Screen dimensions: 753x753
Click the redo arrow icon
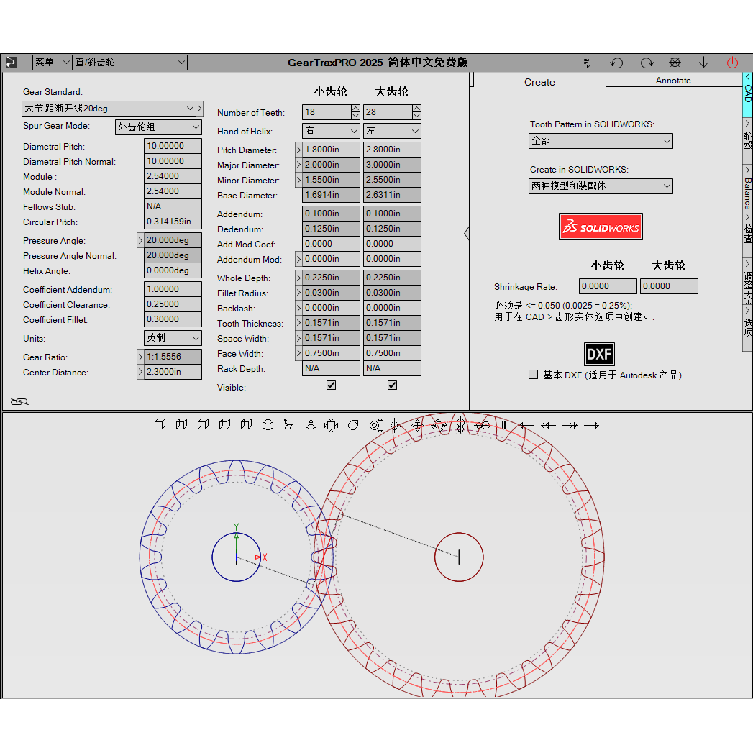tap(647, 63)
